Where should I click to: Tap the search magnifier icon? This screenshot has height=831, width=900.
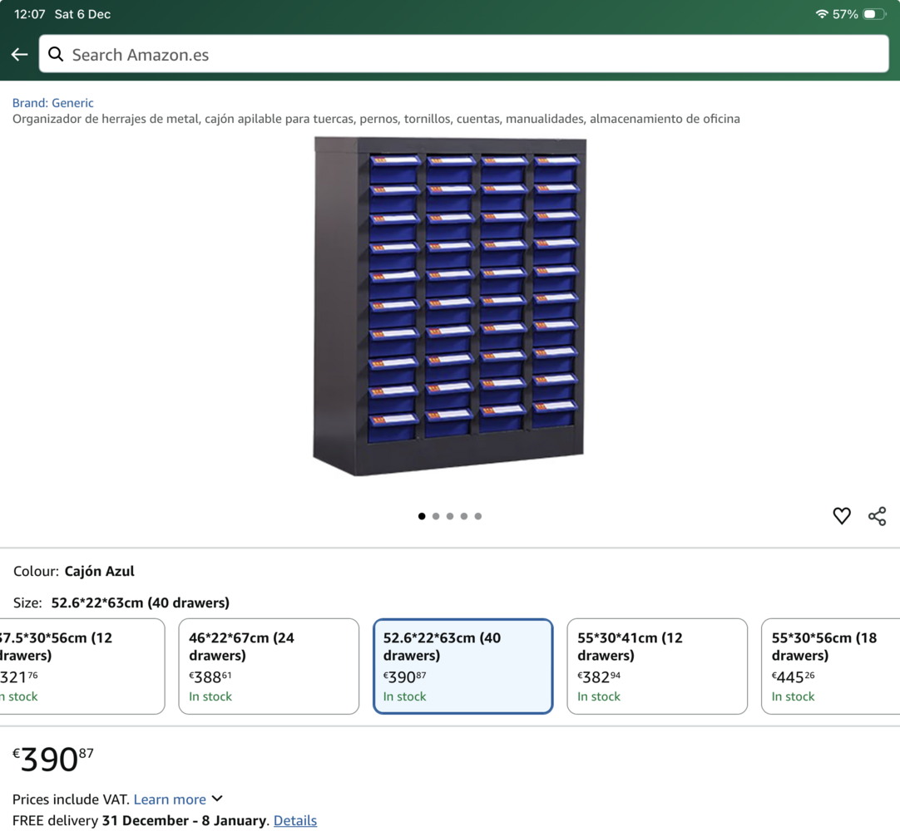click(x=56, y=55)
